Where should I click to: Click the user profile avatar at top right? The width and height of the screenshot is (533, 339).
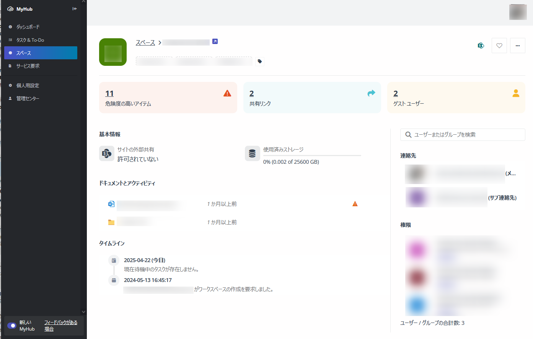[x=518, y=12]
